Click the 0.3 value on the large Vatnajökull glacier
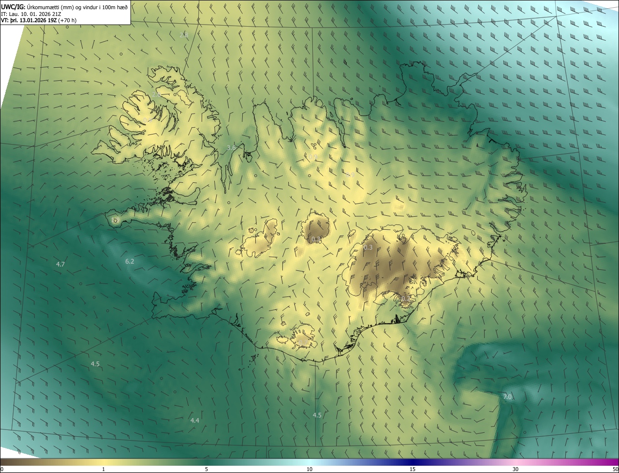Image resolution: width=619 pixels, height=473 pixels. [368, 247]
